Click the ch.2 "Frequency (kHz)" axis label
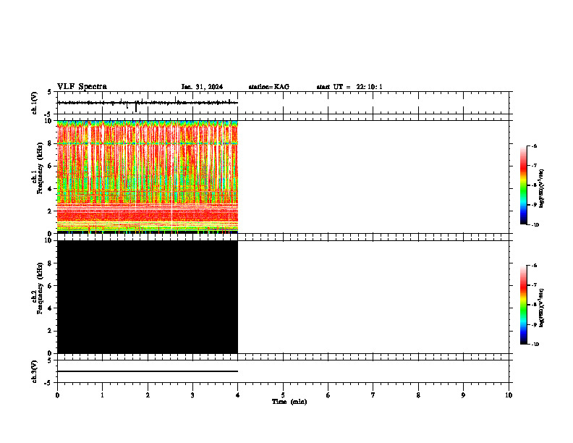Screen dimensions: 573x443 click(40, 289)
